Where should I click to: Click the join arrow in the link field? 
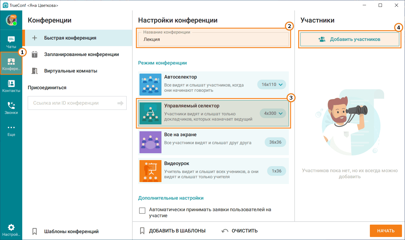[120, 103]
